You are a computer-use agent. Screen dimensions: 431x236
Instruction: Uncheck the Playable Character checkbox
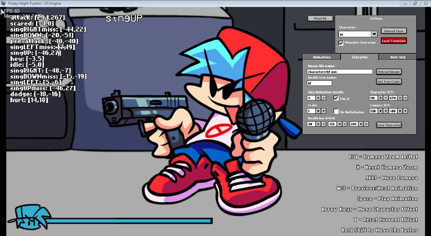pos(341,43)
